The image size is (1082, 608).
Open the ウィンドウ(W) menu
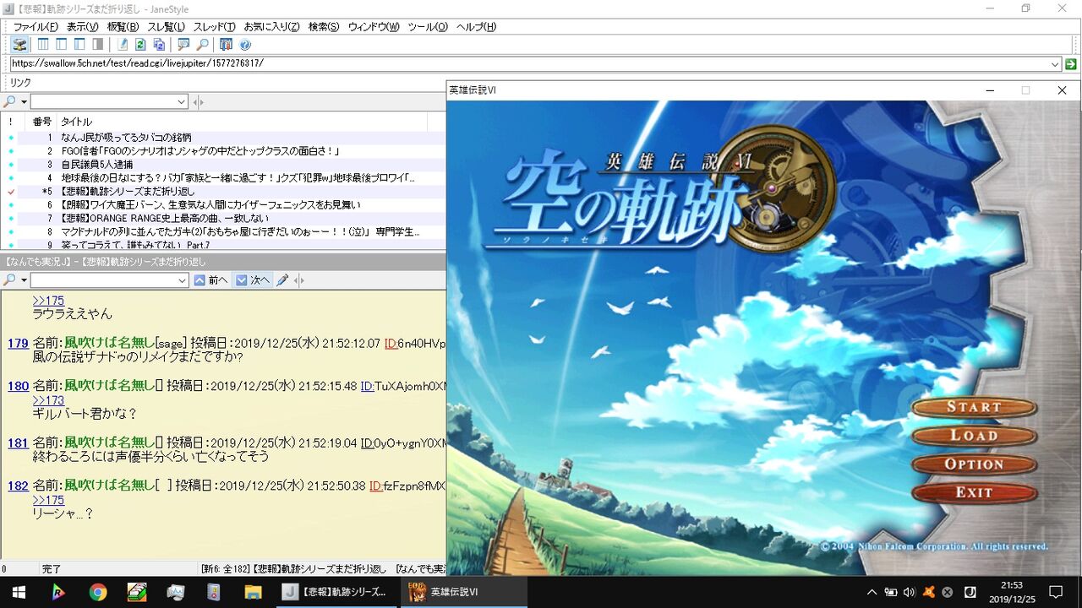click(374, 27)
